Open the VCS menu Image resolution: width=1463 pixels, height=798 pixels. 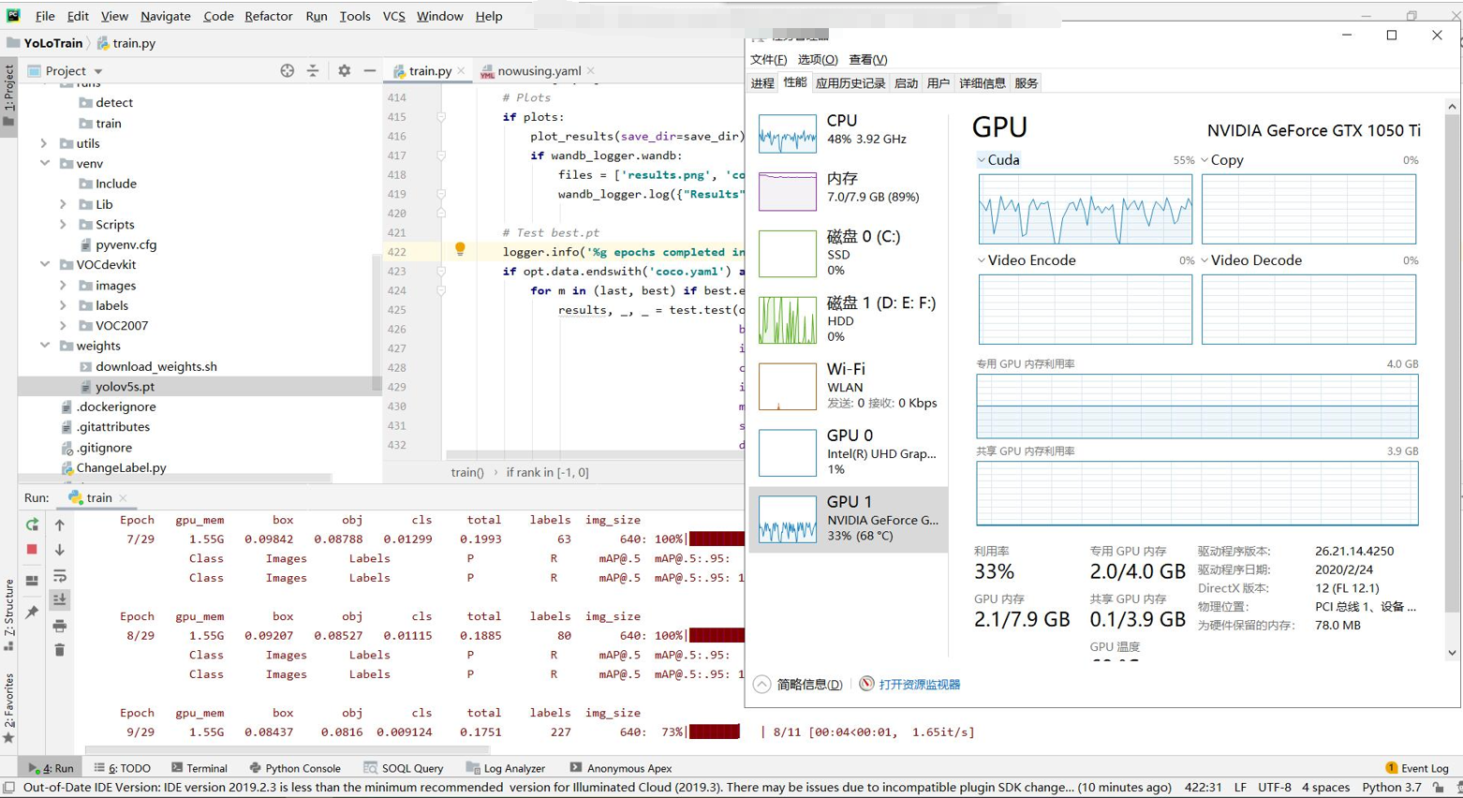(x=393, y=16)
